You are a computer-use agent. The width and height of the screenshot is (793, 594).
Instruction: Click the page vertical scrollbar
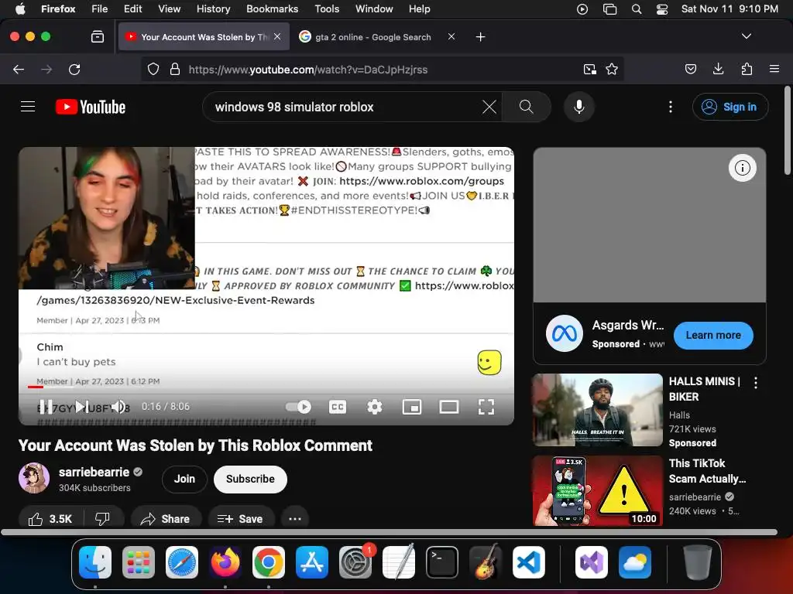click(787, 130)
